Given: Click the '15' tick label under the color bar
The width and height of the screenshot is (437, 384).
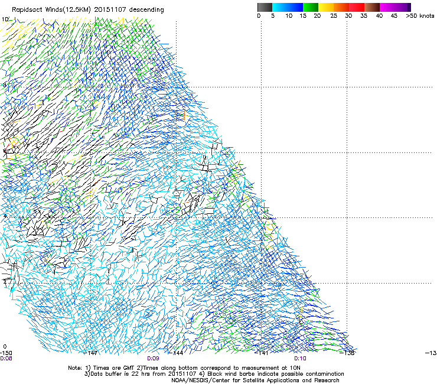Looking at the screenshot, I should pos(303,16).
